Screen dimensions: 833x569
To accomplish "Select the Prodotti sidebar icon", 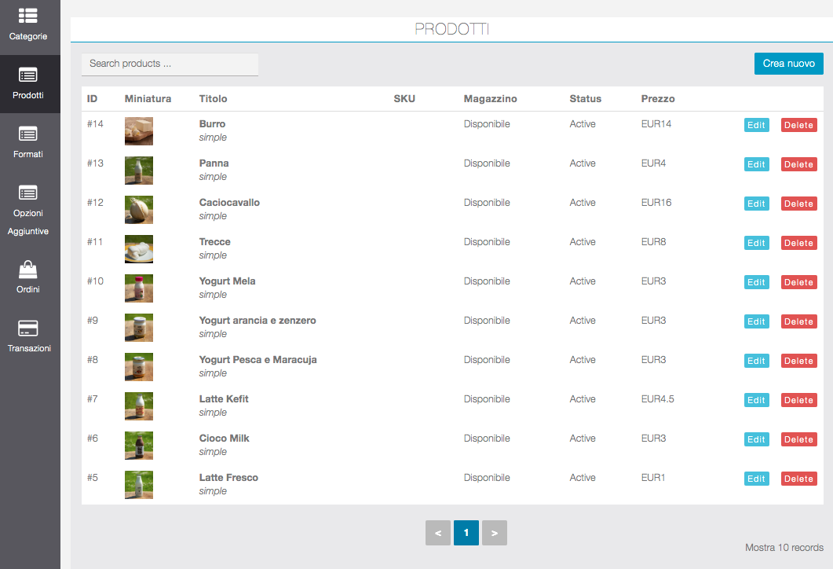I will tap(28, 75).
